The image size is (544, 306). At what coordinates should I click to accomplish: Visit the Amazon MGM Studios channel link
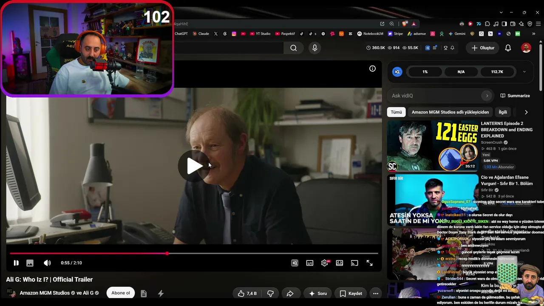coord(45,293)
